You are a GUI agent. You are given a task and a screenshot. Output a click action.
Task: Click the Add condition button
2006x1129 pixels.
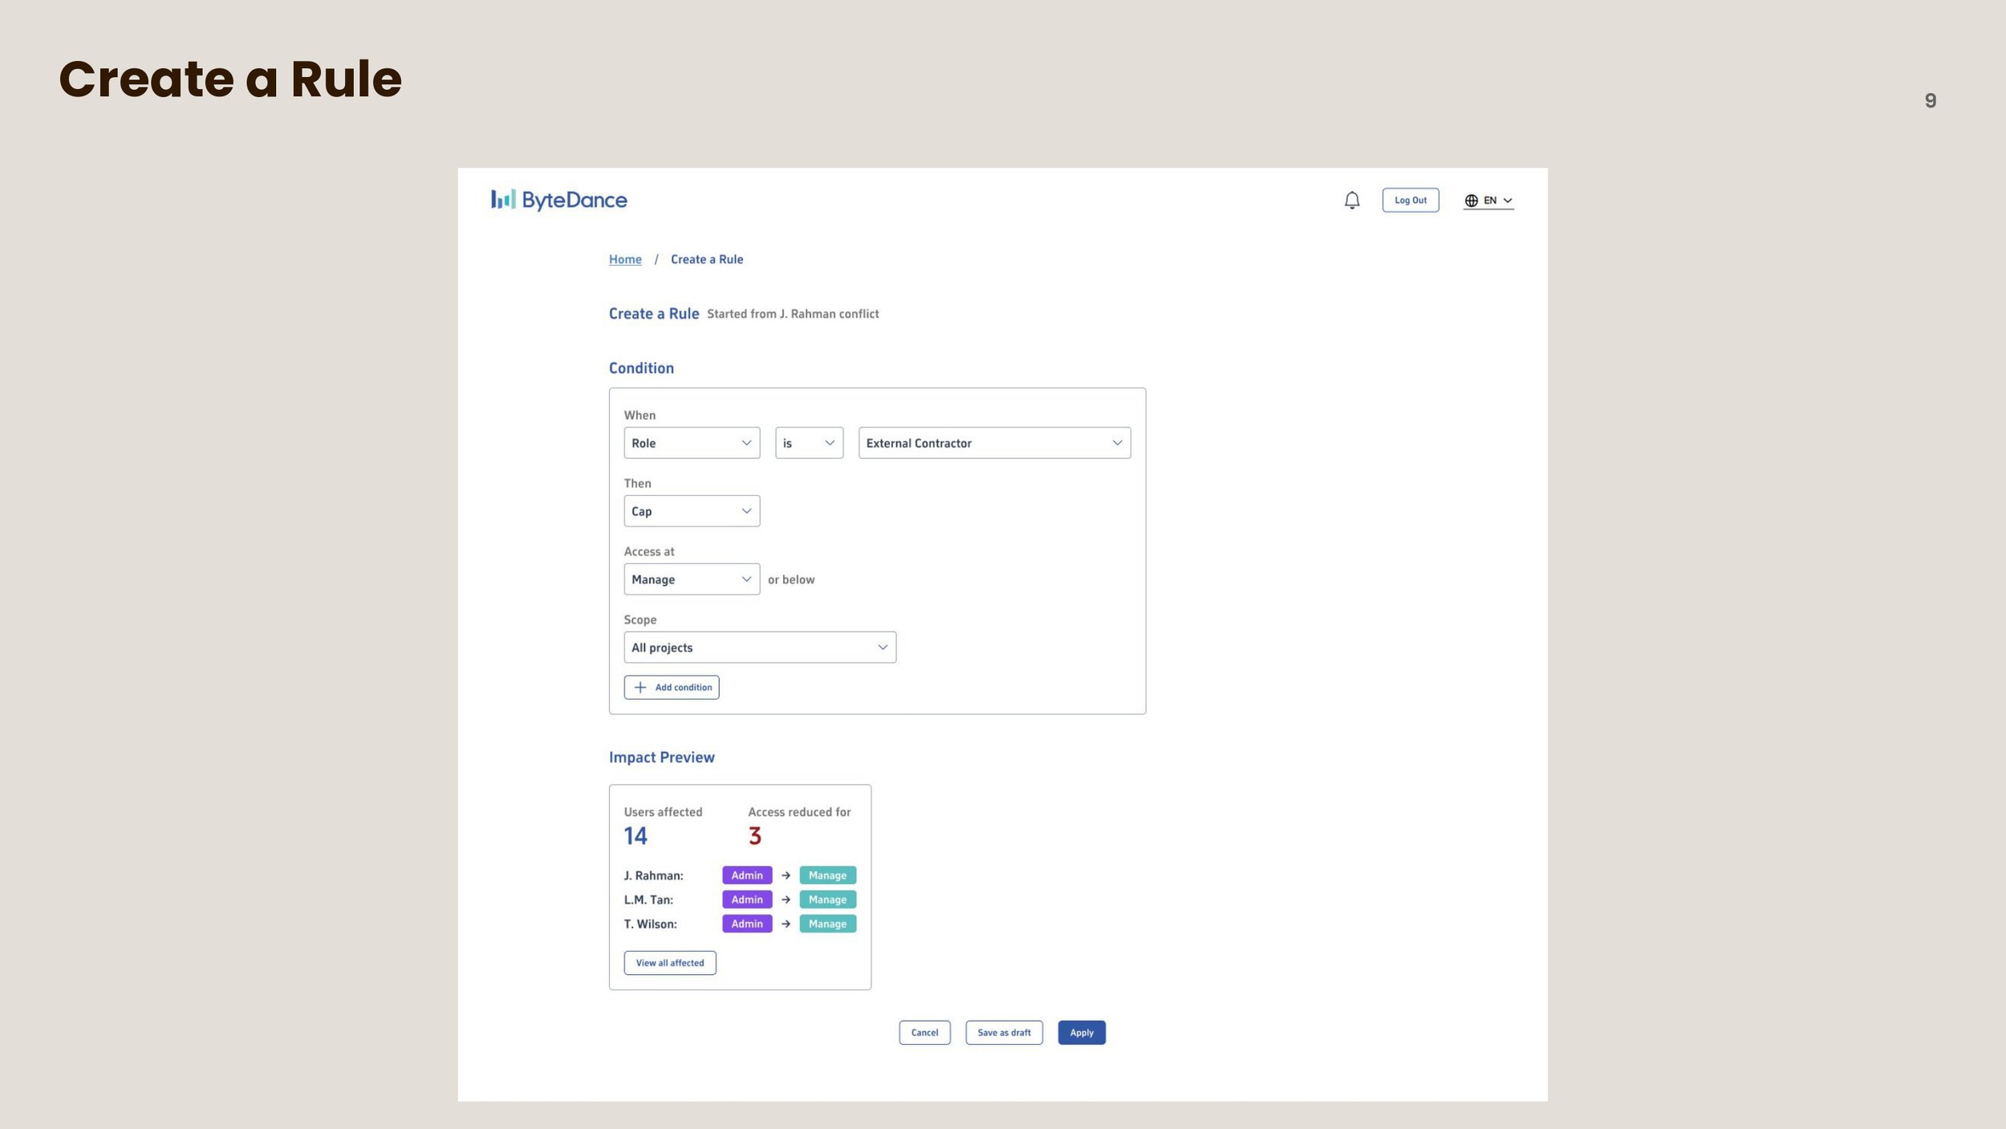672,688
